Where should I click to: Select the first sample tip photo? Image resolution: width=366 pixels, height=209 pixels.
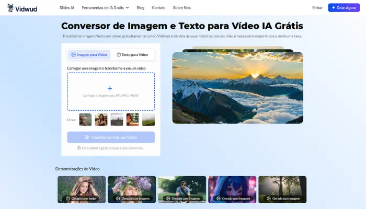[x=85, y=120]
